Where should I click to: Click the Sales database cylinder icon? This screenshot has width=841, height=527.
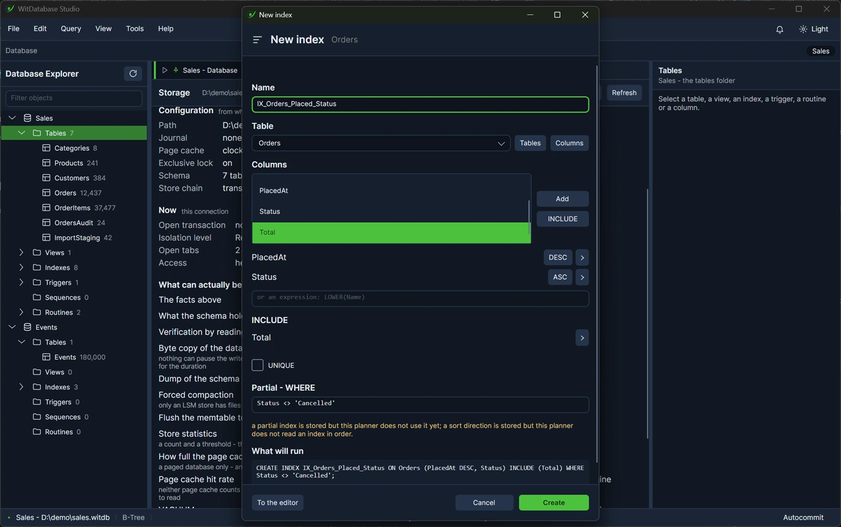pos(27,118)
